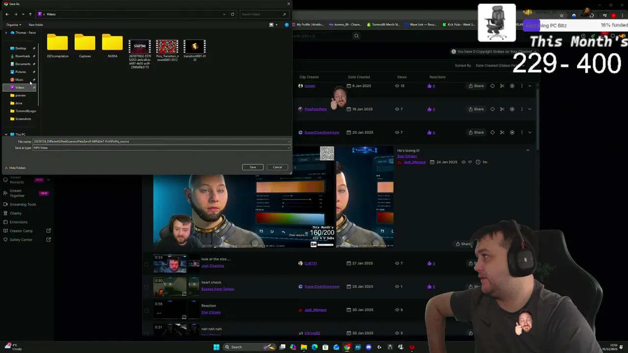Select Documents in navigation pane
Screen dimensions: 628x353
point(23,64)
